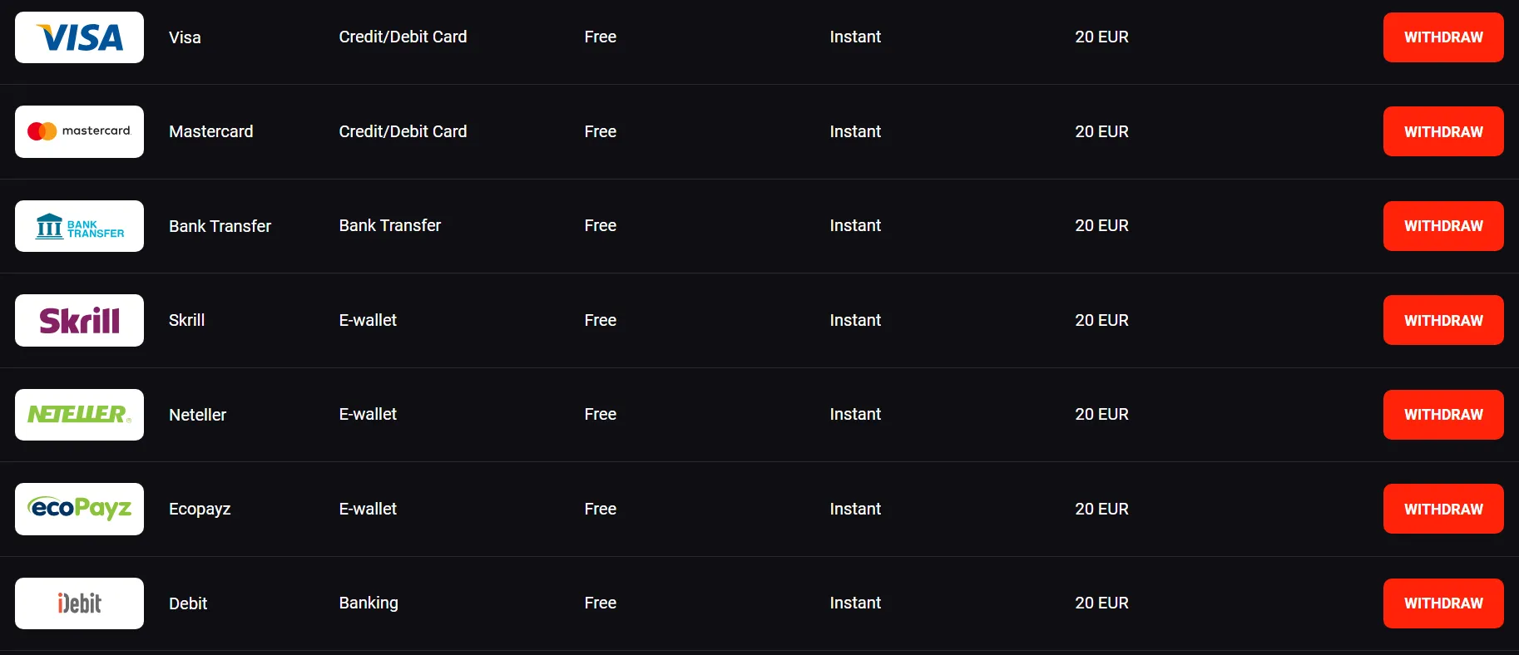This screenshot has height=655, width=1519.
Task: Click WITHDRAW on the Neteller row
Action: tap(1442, 414)
